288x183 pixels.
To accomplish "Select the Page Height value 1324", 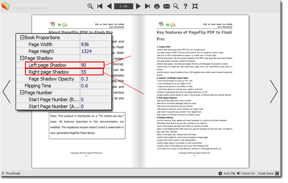I will 86,51.
